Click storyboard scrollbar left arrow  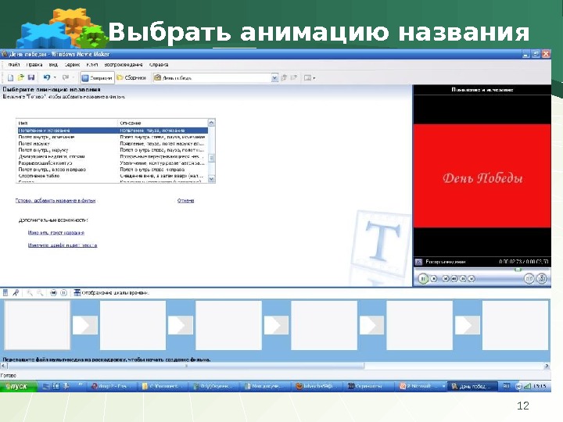coord(4,366)
